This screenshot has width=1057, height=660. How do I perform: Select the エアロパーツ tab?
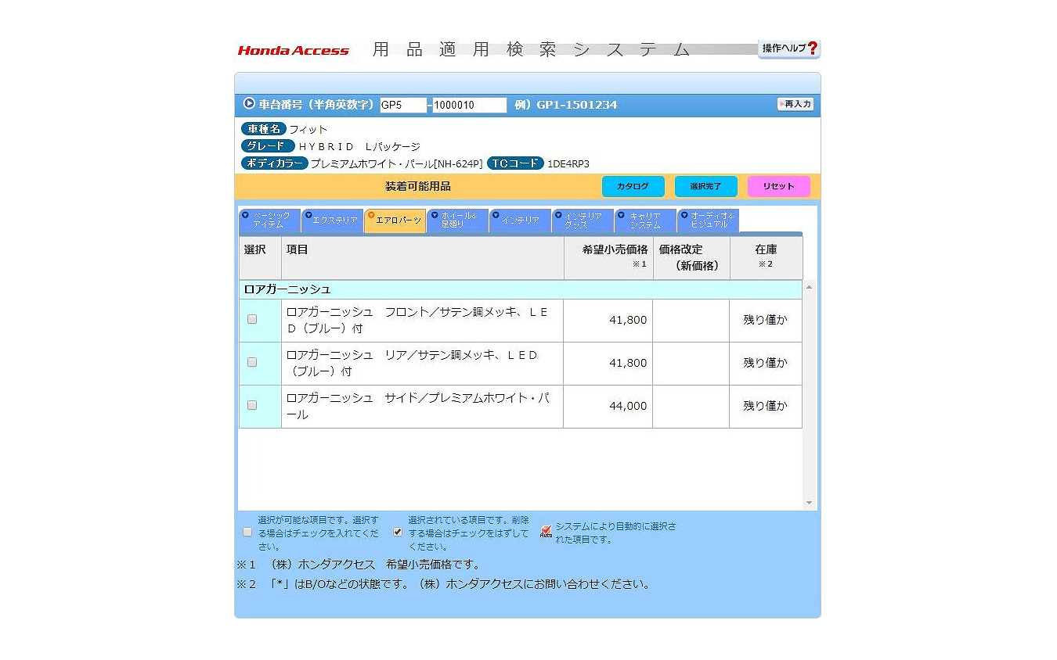point(395,221)
